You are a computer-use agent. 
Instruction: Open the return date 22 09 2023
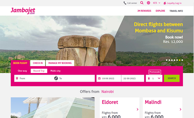click(x=133, y=78)
